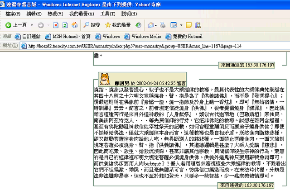
Task: Open the 編輯(E) menu
Action: click(34, 14)
